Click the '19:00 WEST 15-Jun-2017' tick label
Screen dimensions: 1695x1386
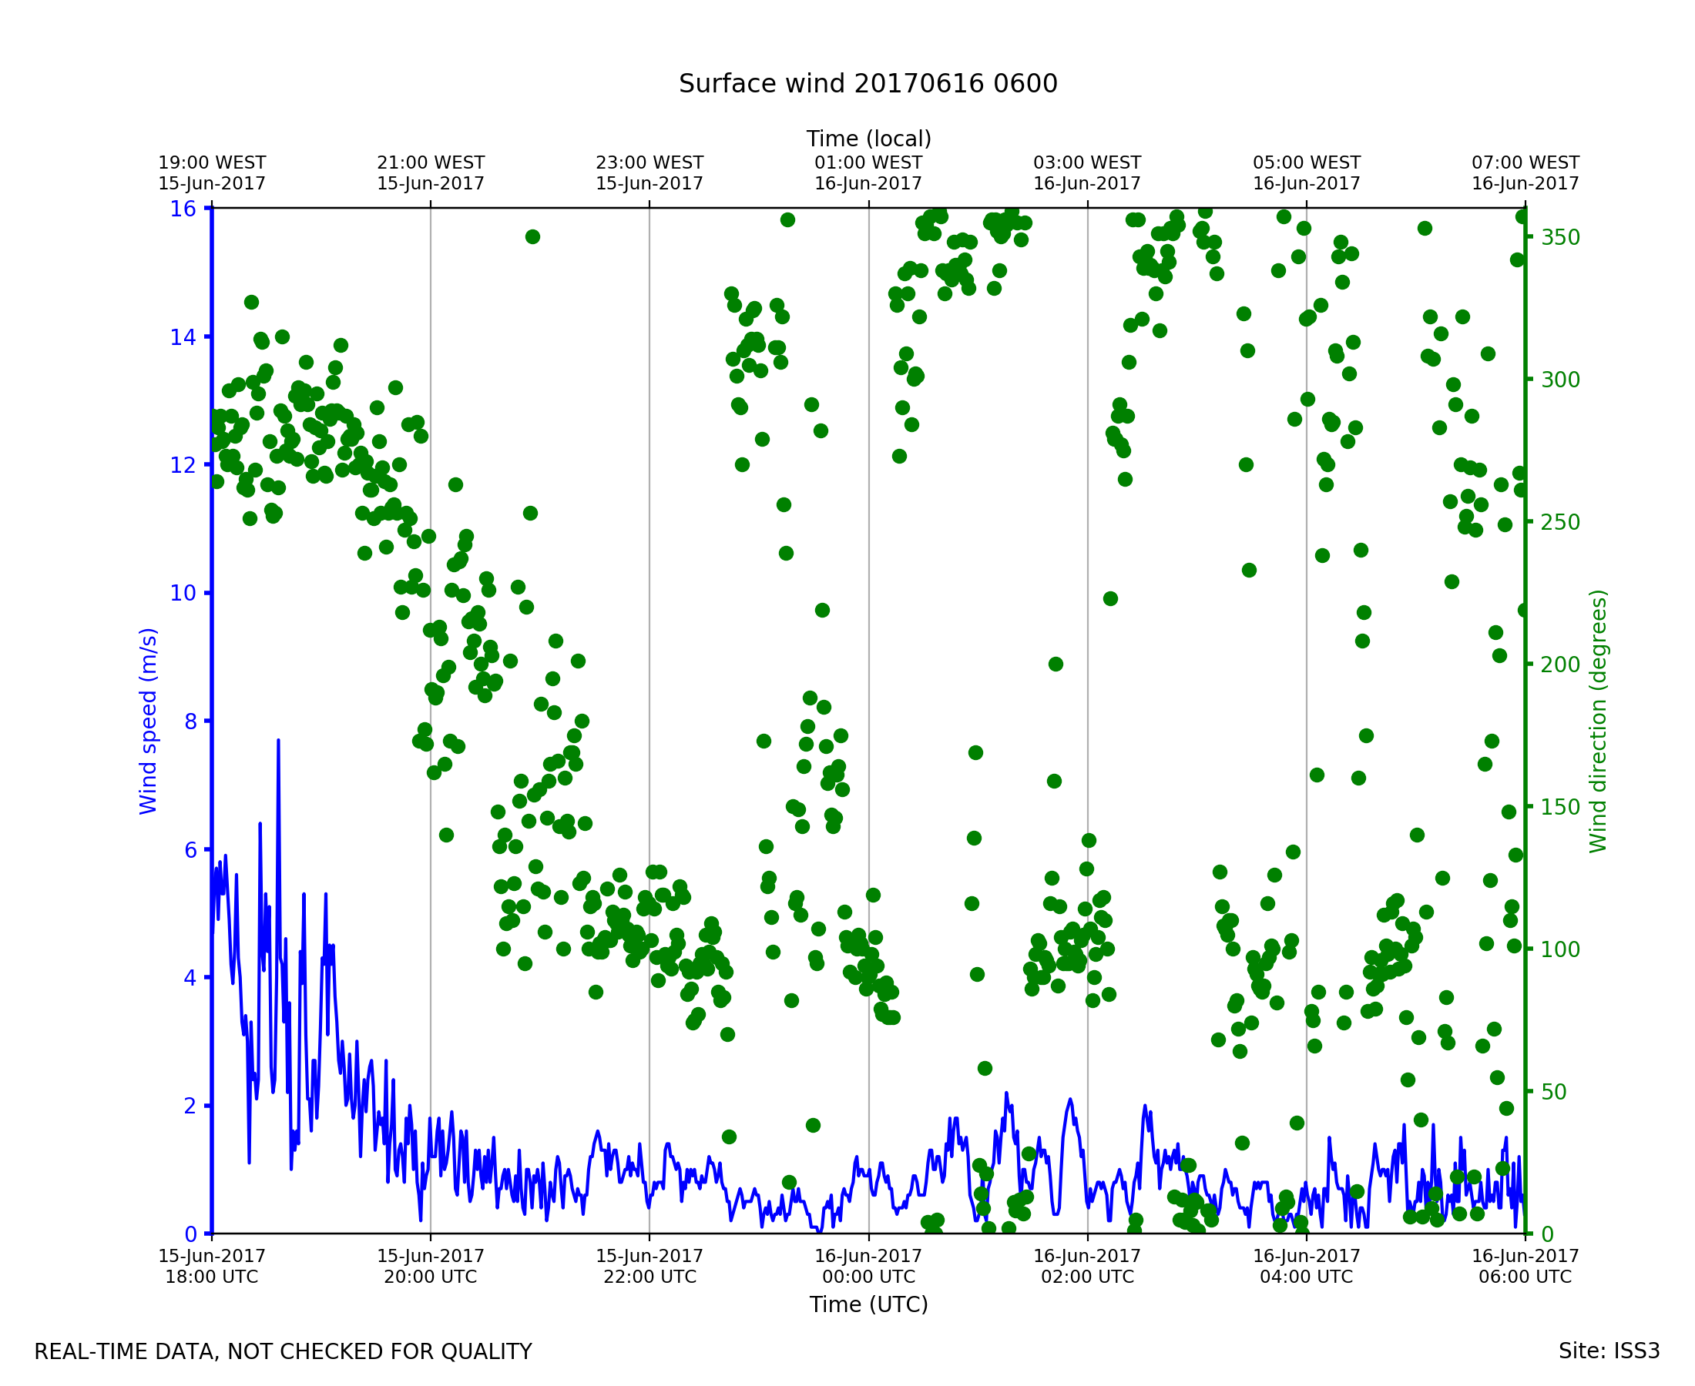click(x=212, y=173)
